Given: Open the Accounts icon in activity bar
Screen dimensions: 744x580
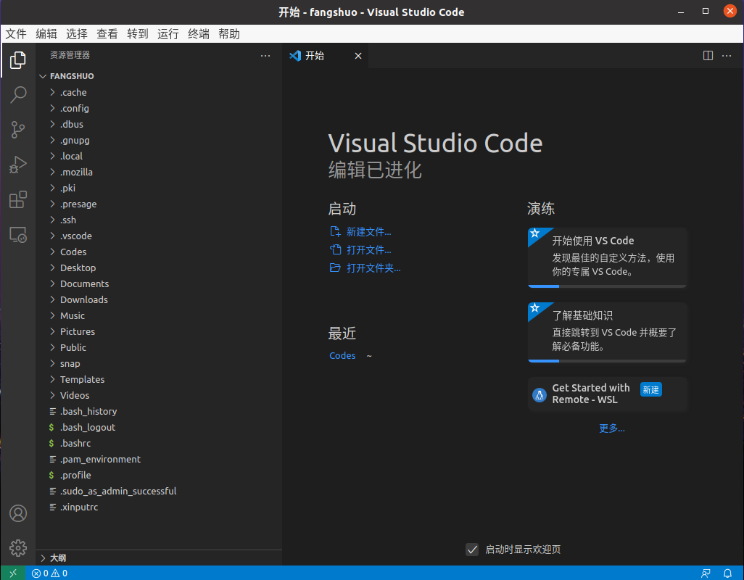Looking at the screenshot, I should pyautogui.click(x=18, y=513).
